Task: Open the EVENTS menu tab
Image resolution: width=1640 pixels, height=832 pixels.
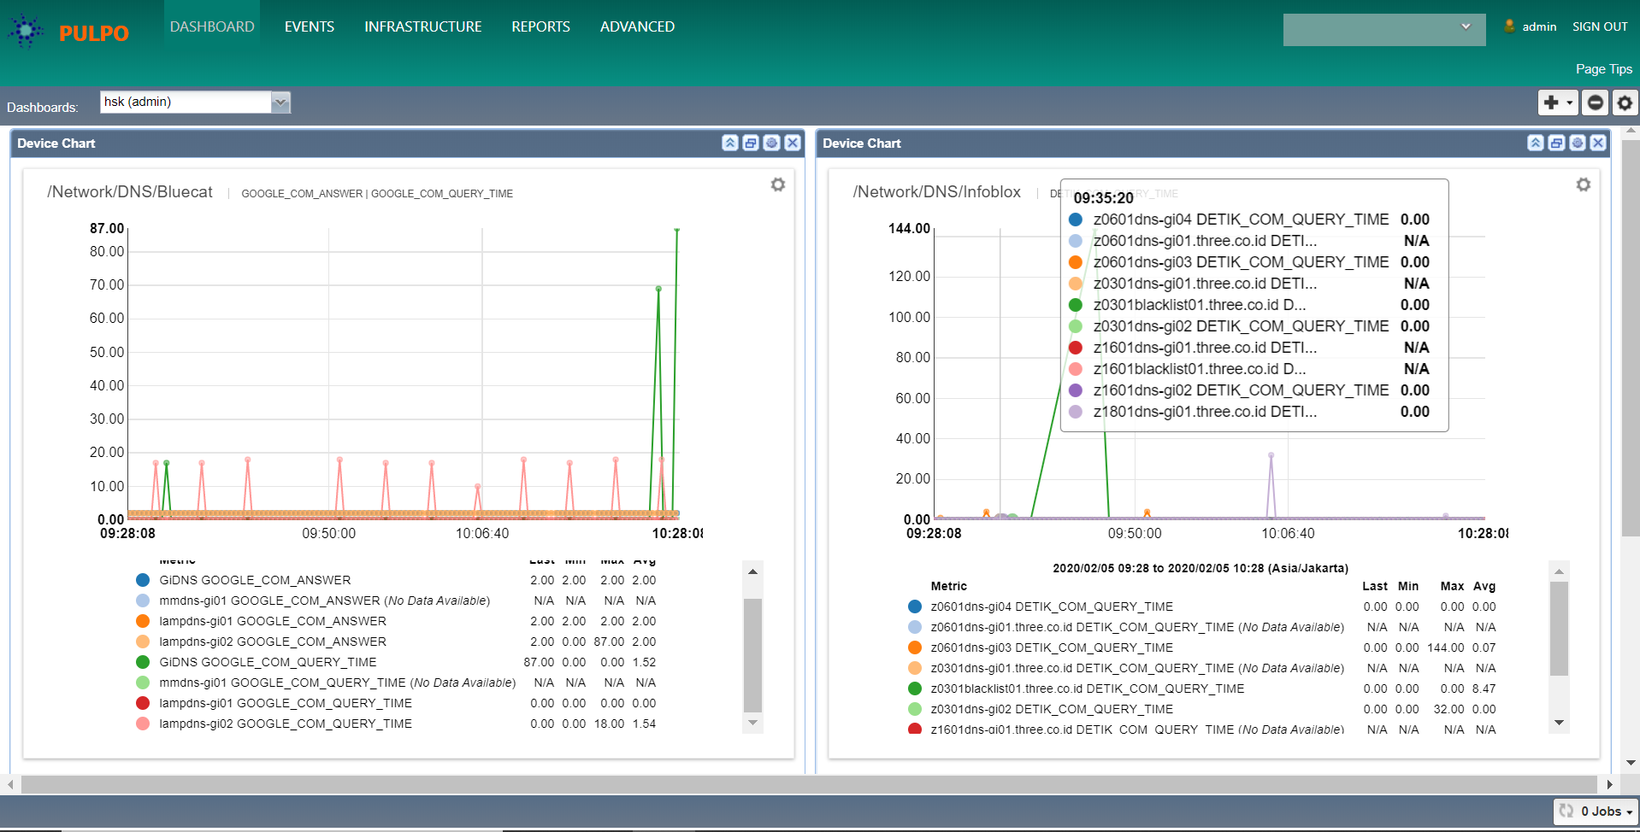Action: (309, 26)
